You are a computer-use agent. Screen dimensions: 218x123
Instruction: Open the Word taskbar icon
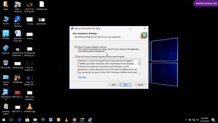tap(51, 120)
